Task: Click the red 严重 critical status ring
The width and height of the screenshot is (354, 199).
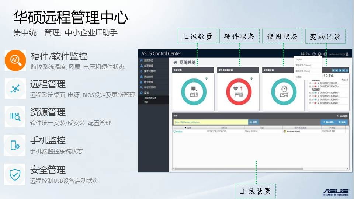Action: point(239,92)
